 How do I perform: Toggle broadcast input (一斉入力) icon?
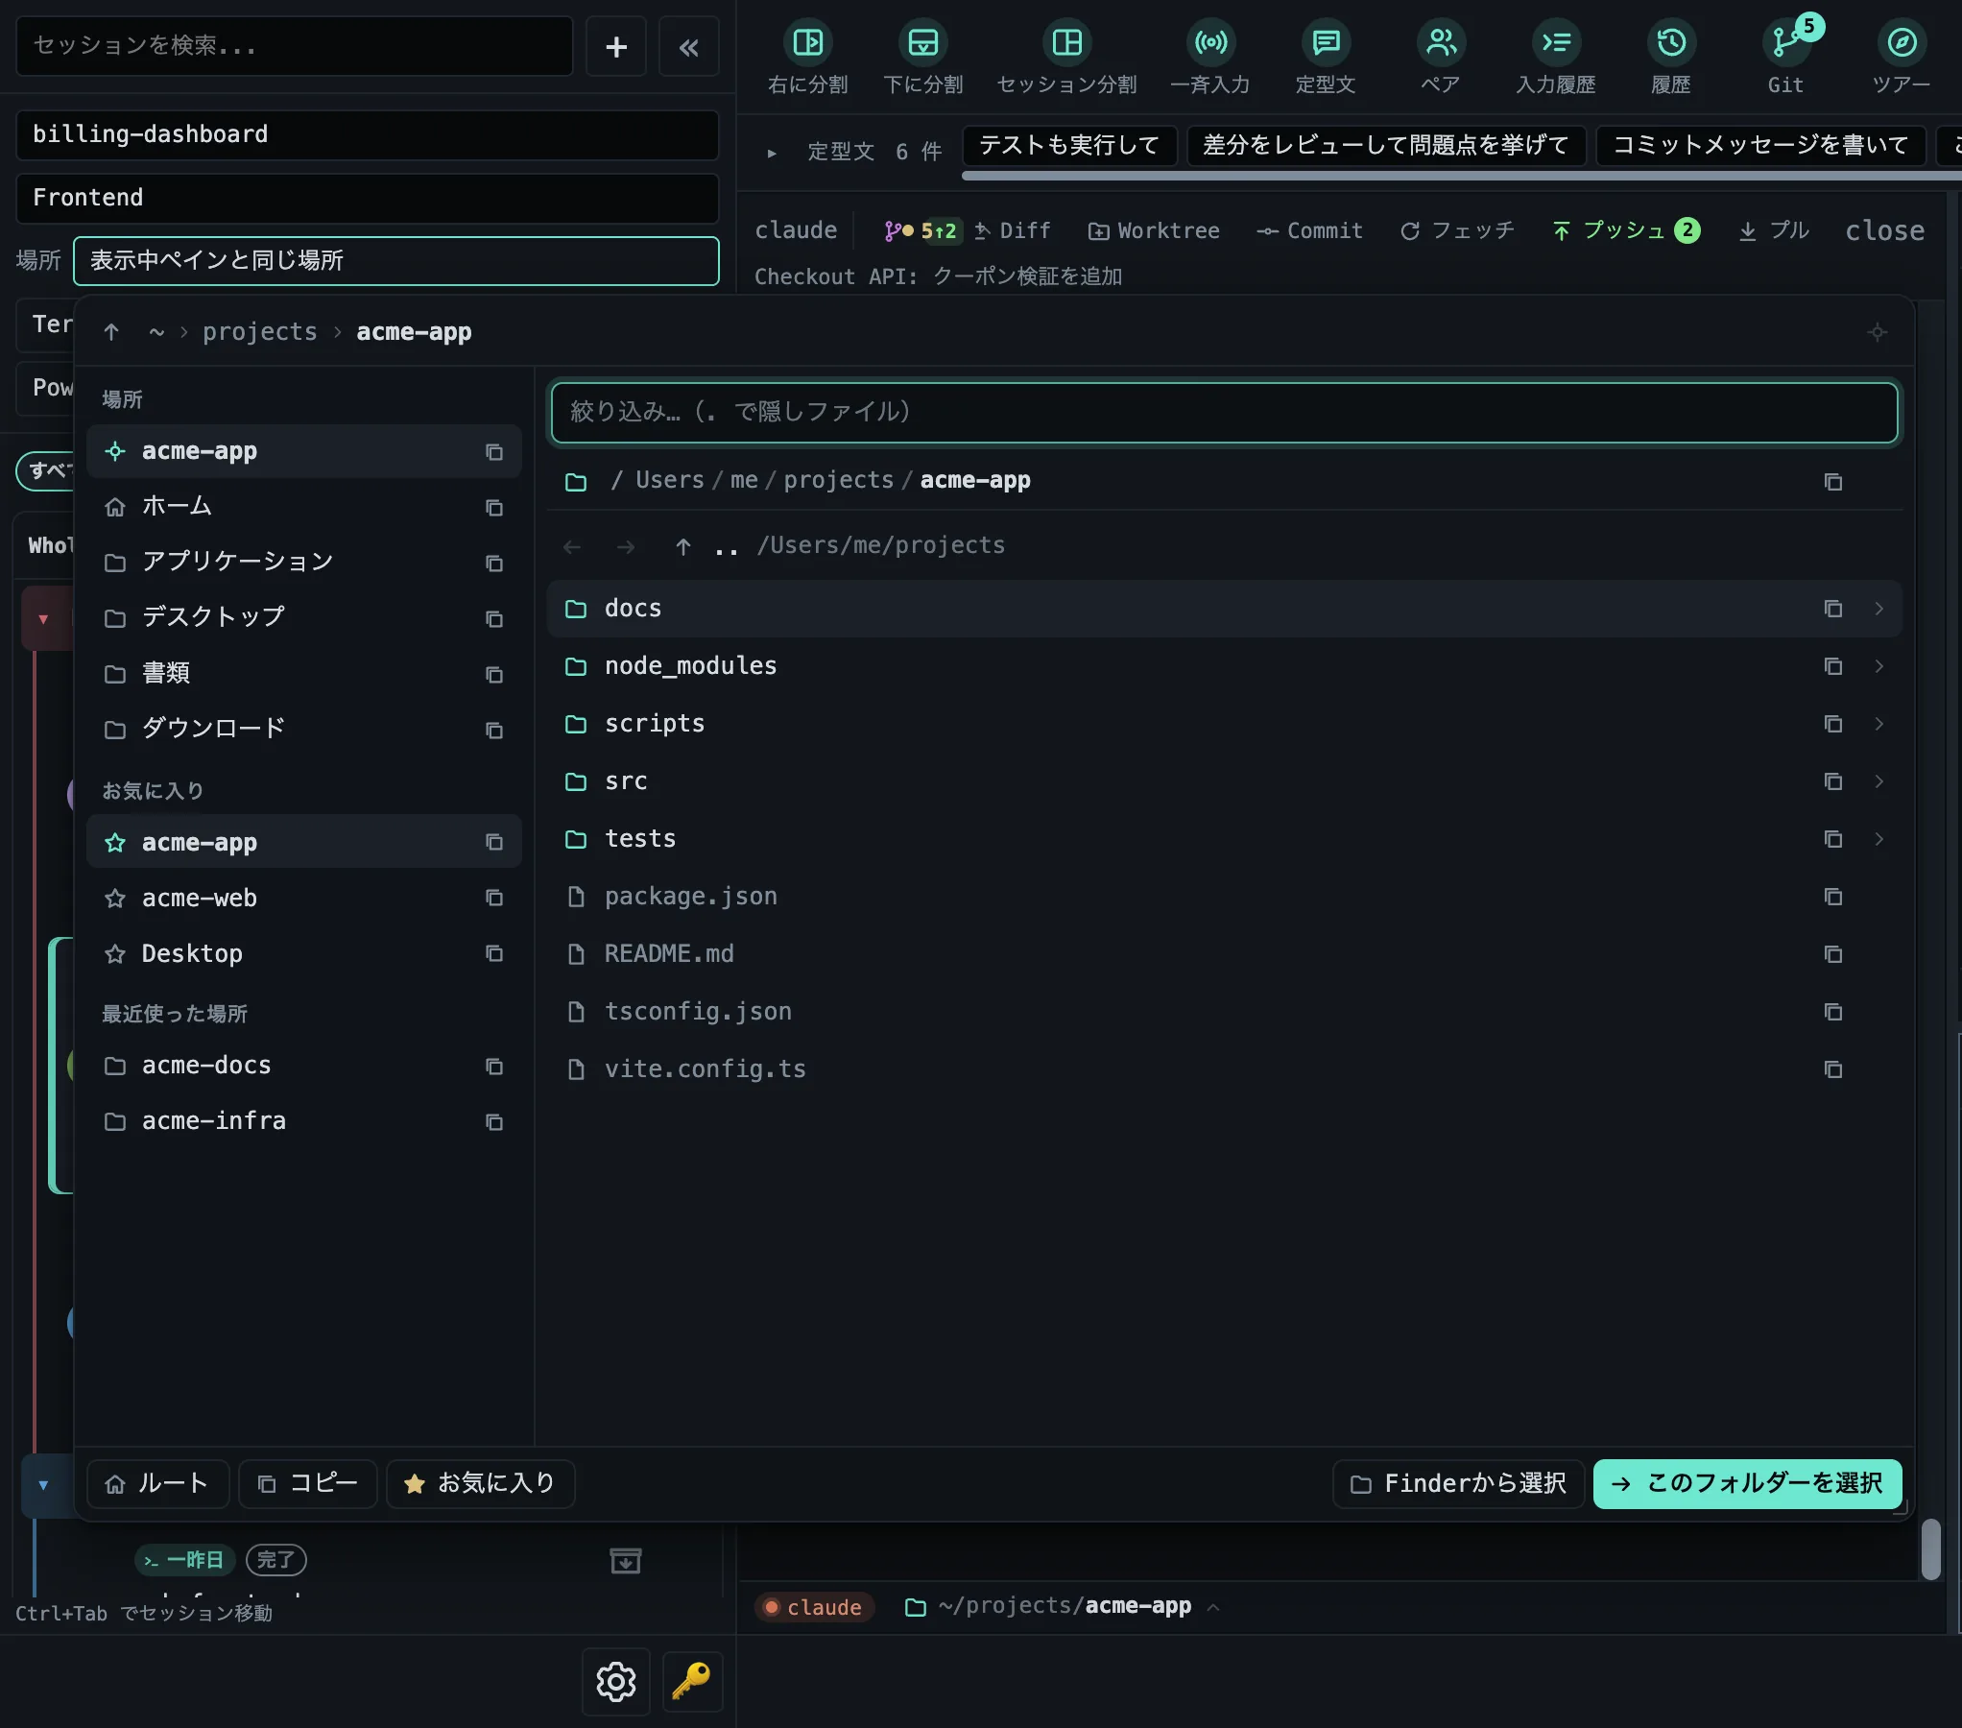click(1210, 43)
